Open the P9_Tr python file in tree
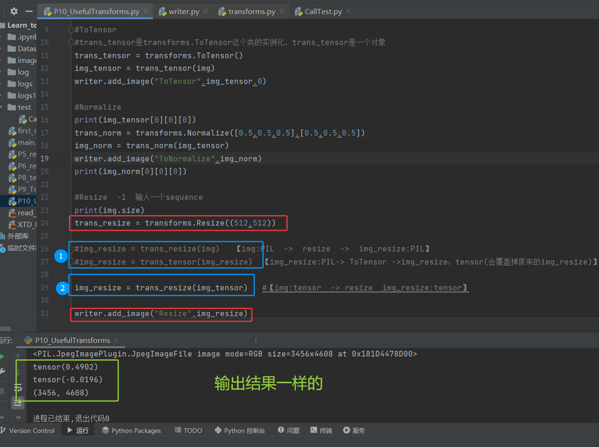599x447 pixels. point(22,189)
